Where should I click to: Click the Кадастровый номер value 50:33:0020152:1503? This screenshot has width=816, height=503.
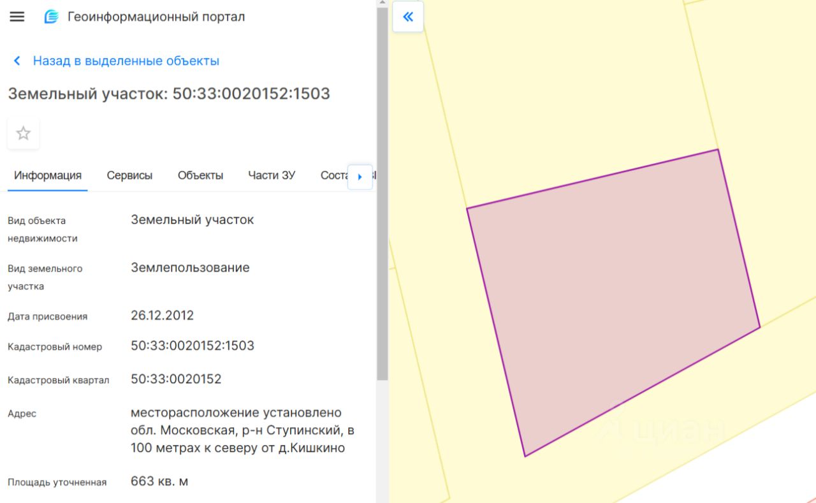pyautogui.click(x=193, y=346)
